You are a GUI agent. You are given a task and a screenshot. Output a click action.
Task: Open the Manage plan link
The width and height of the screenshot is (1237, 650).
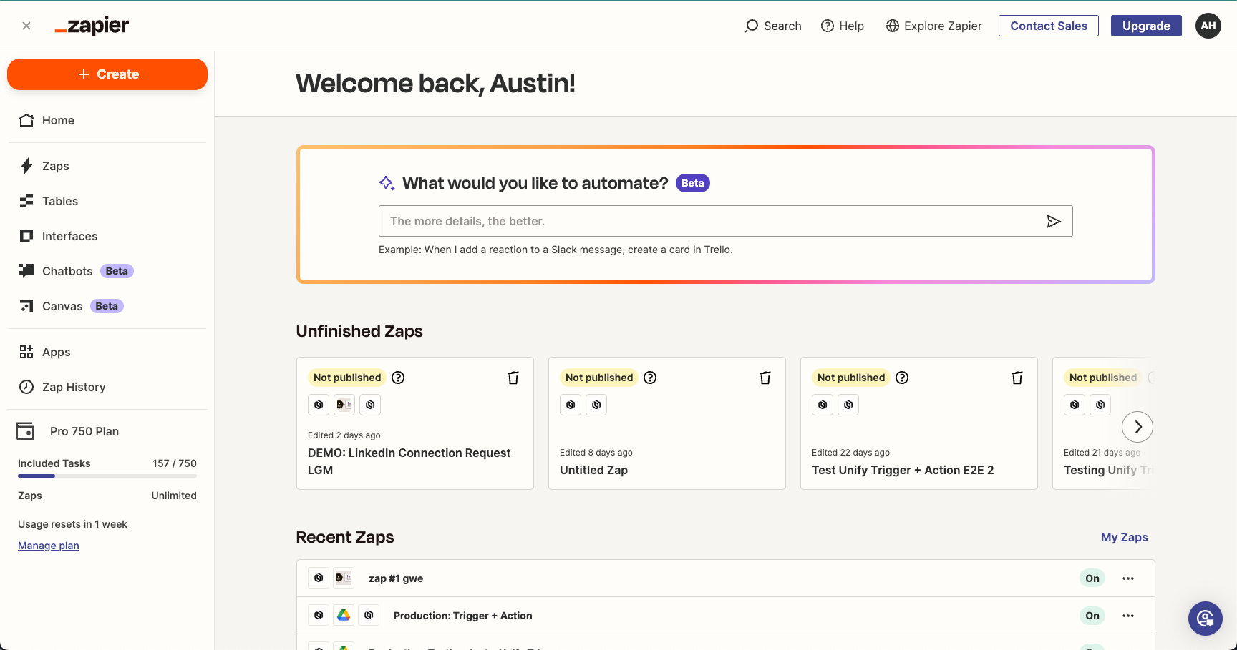[48, 545]
